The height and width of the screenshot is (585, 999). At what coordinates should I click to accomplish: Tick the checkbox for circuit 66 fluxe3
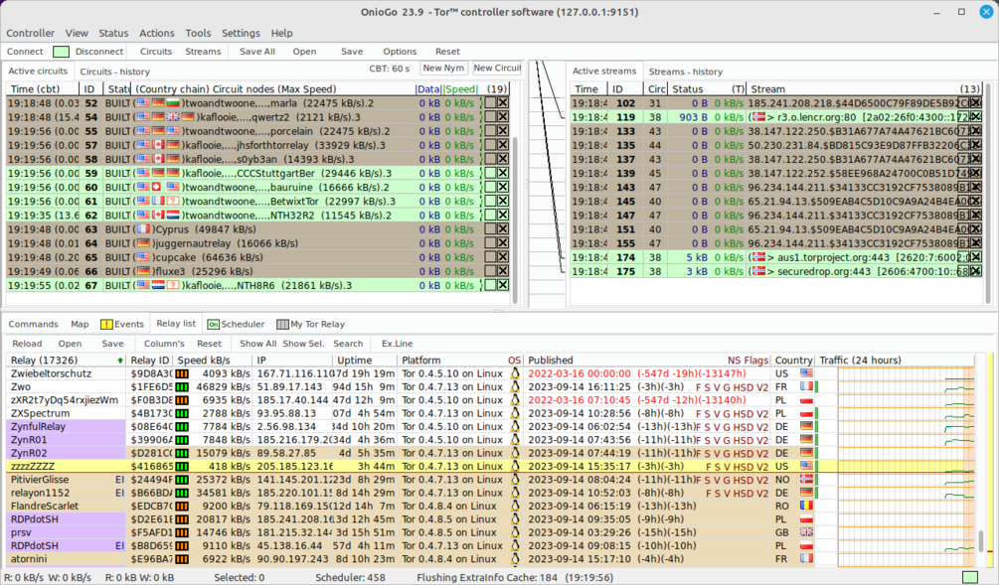tap(490, 270)
